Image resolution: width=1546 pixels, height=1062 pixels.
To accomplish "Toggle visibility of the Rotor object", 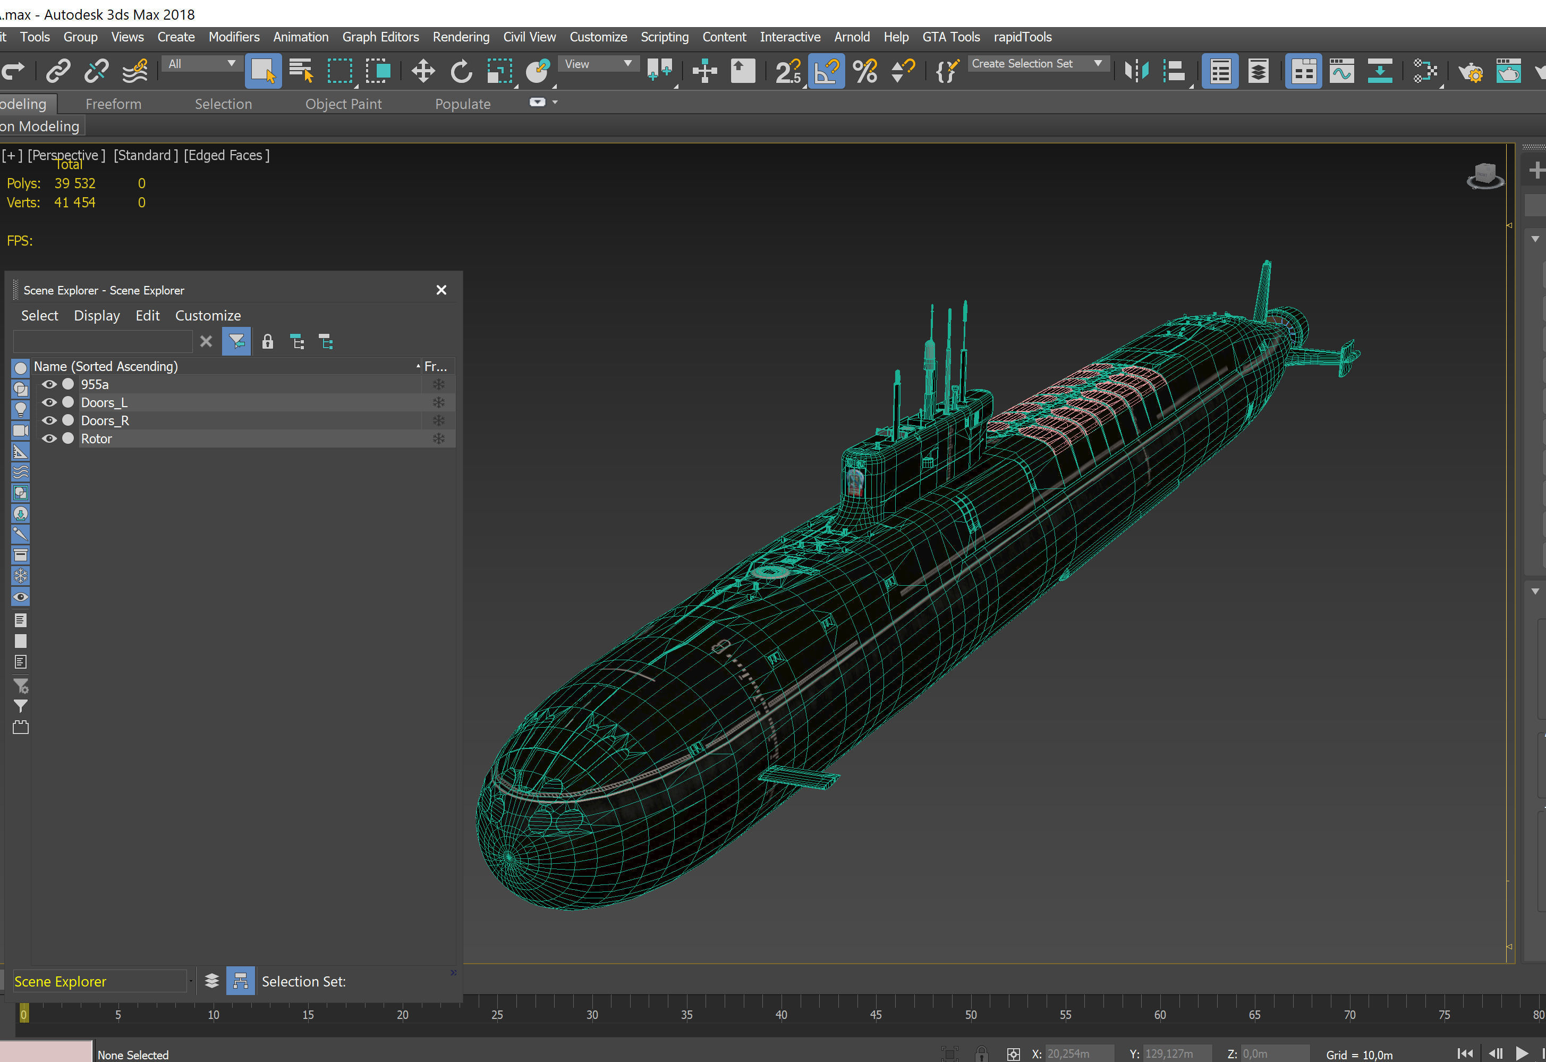I will pos(49,439).
